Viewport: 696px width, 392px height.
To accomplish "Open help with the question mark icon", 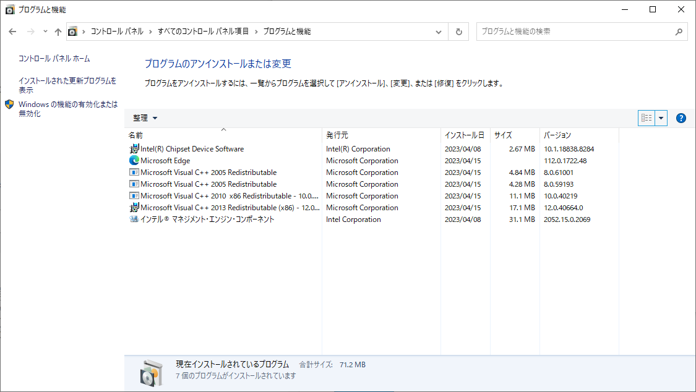I will click(x=681, y=118).
